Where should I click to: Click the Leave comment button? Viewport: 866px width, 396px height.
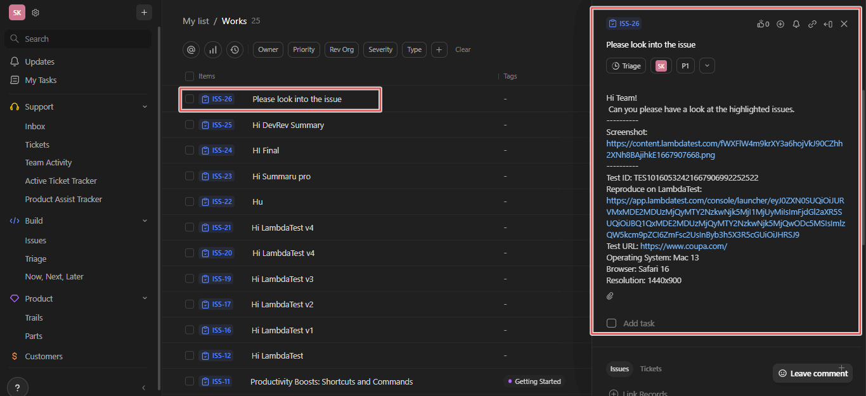click(813, 373)
